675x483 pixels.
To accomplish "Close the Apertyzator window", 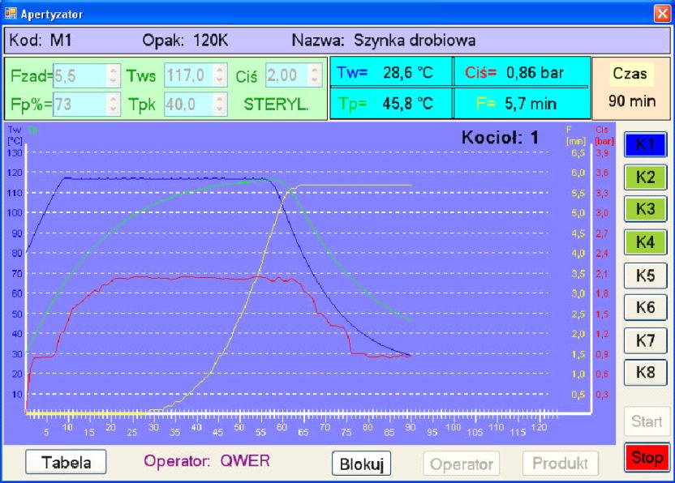I will click(x=662, y=13).
